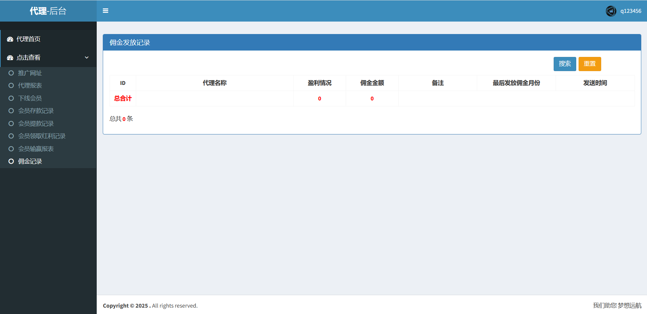
Task: Click the 代理-后台 logo title
Action: pyautogui.click(x=48, y=11)
